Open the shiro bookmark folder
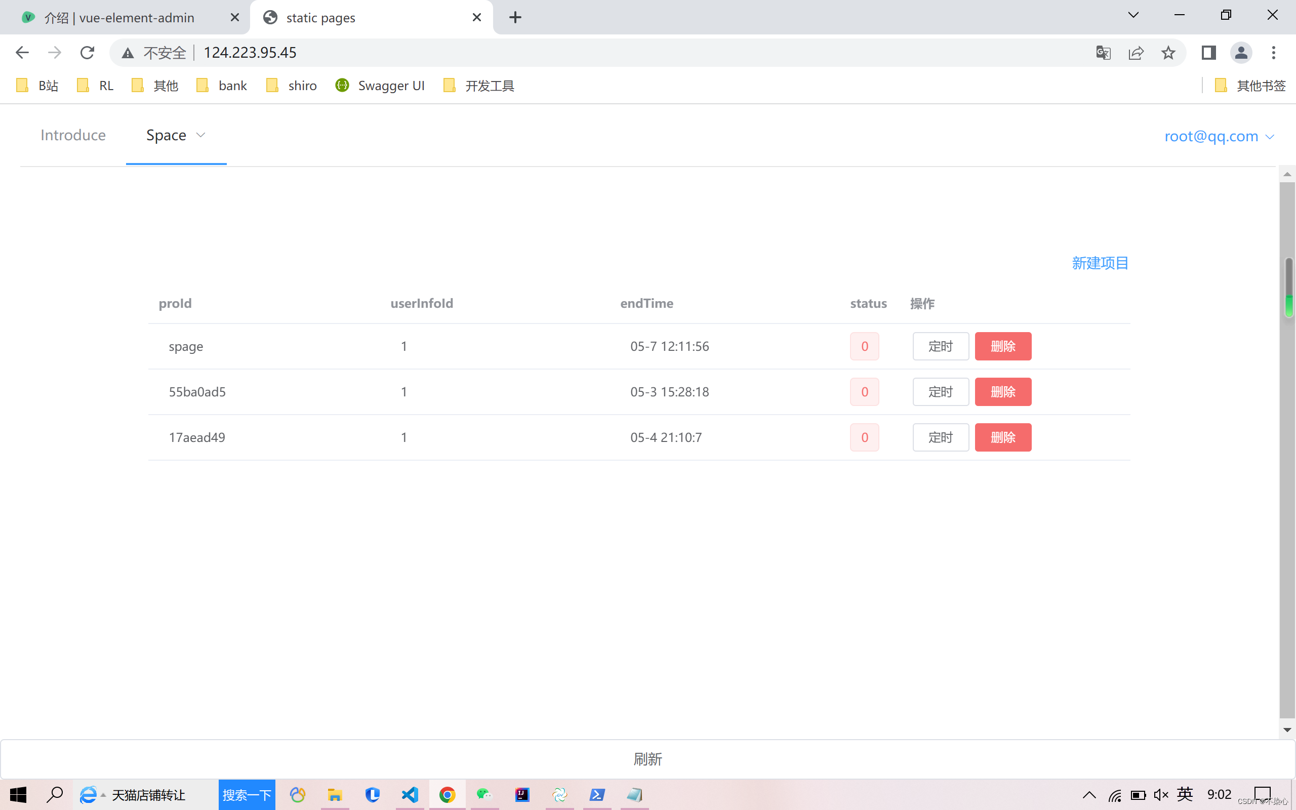This screenshot has width=1296, height=810. point(291,86)
